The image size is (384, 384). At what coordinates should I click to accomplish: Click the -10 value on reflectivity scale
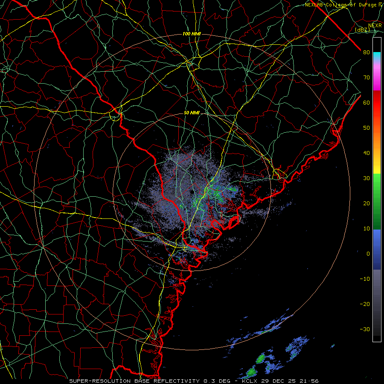tap(365, 279)
